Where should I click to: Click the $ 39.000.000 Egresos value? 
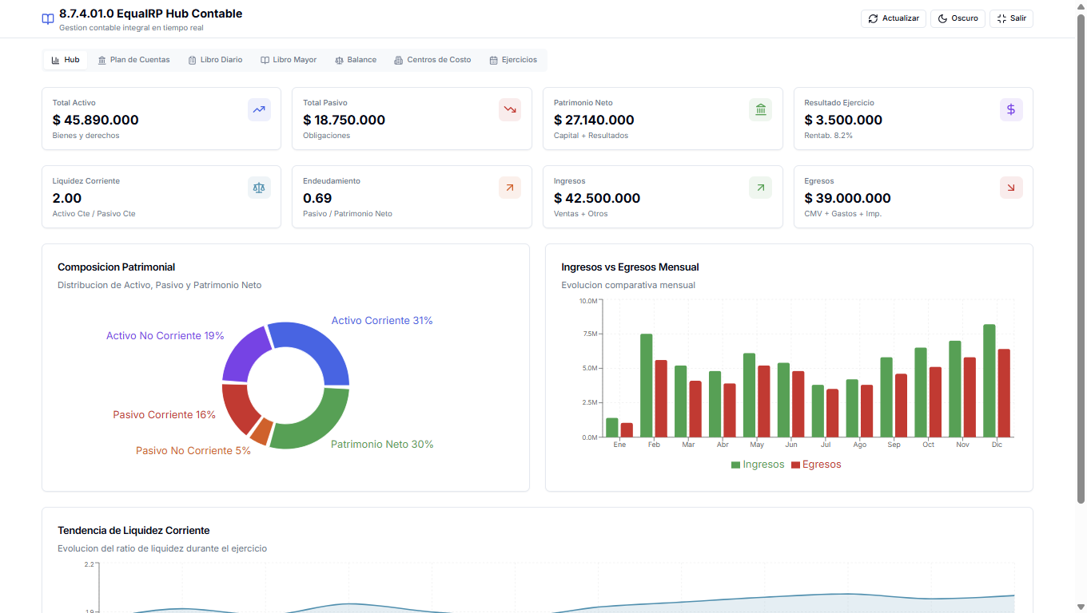tap(847, 198)
